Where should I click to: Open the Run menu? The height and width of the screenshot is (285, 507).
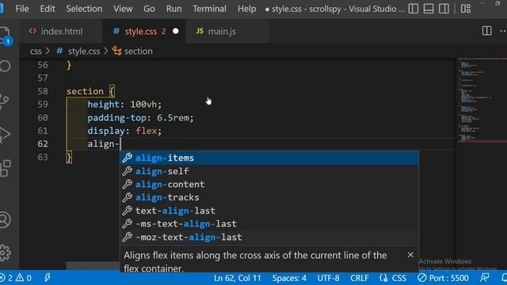coord(174,9)
